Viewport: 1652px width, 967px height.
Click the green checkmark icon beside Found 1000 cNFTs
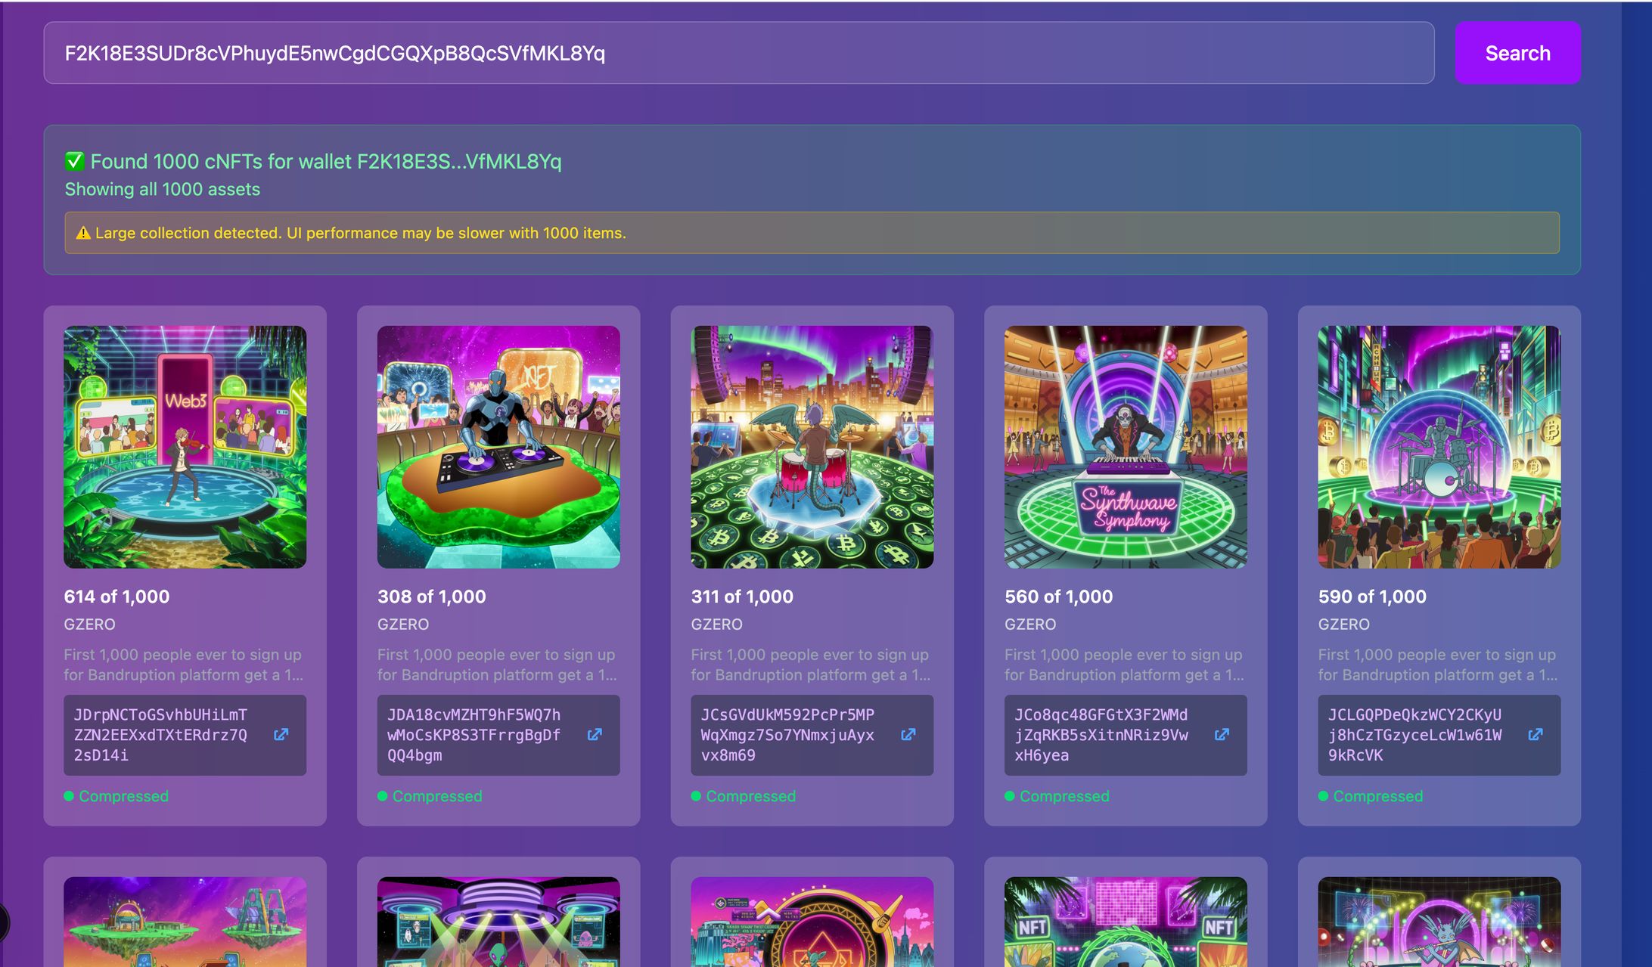(74, 161)
